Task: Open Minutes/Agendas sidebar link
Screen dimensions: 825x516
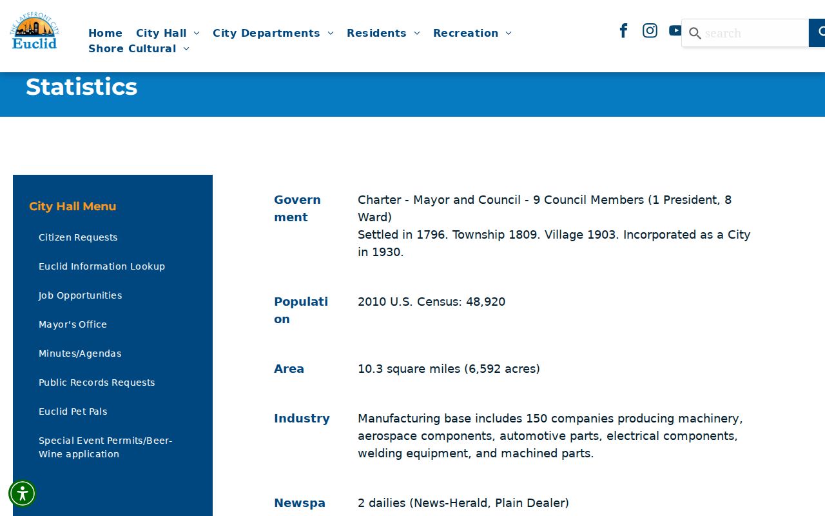Action: tap(80, 353)
